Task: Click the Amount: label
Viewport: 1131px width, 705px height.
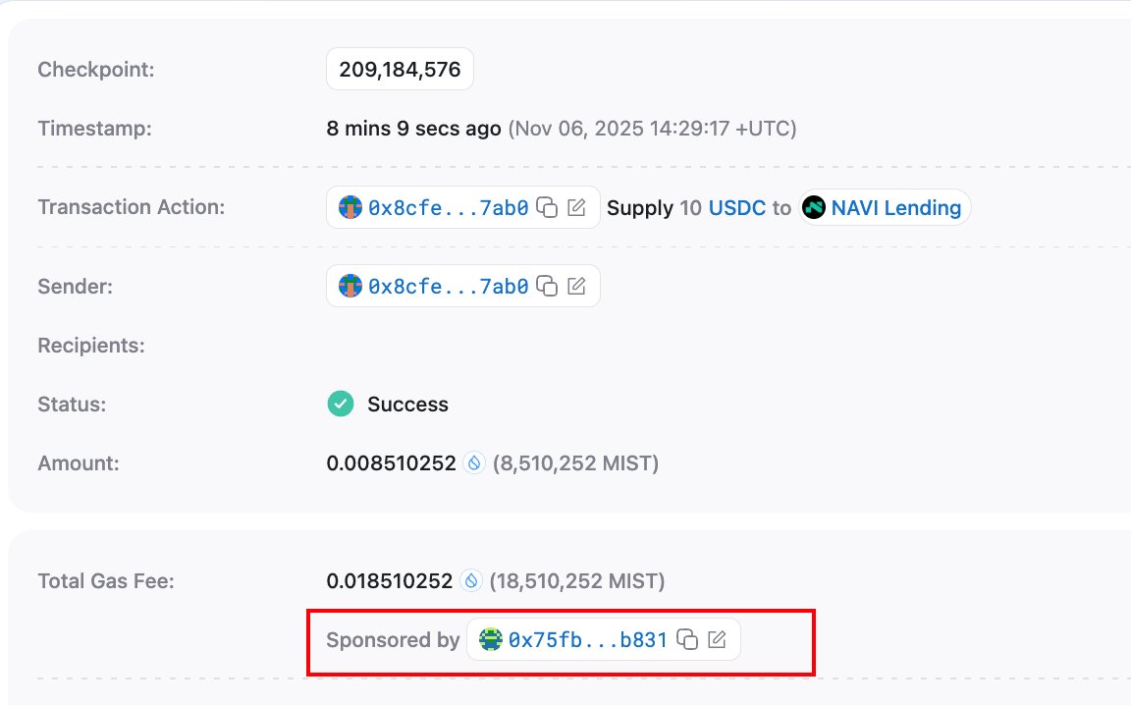Action: 78,462
